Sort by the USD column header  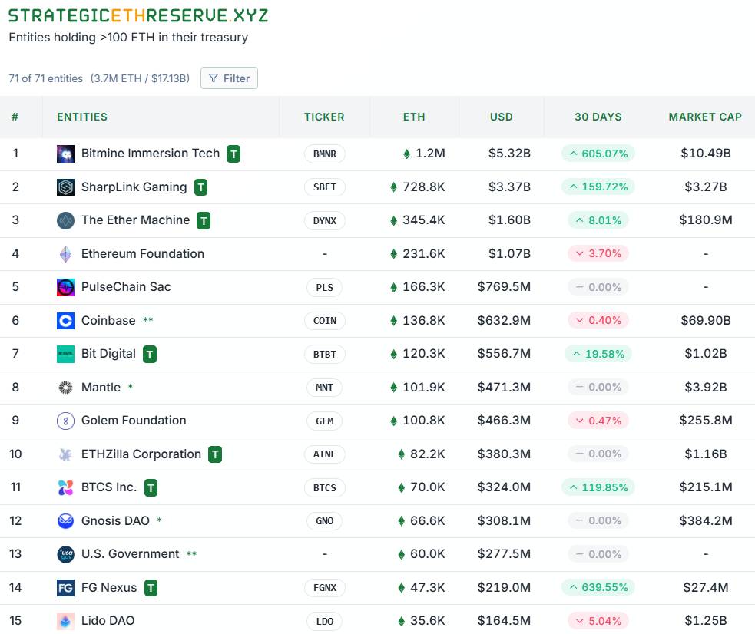coord(502,117)
